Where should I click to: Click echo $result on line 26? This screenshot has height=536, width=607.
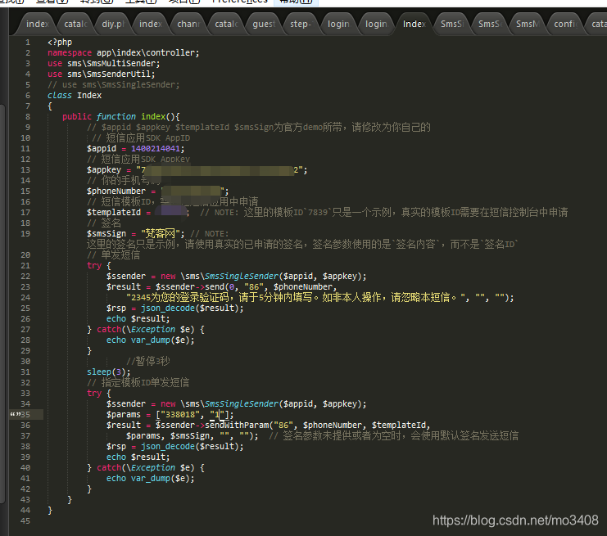point(138,318)
